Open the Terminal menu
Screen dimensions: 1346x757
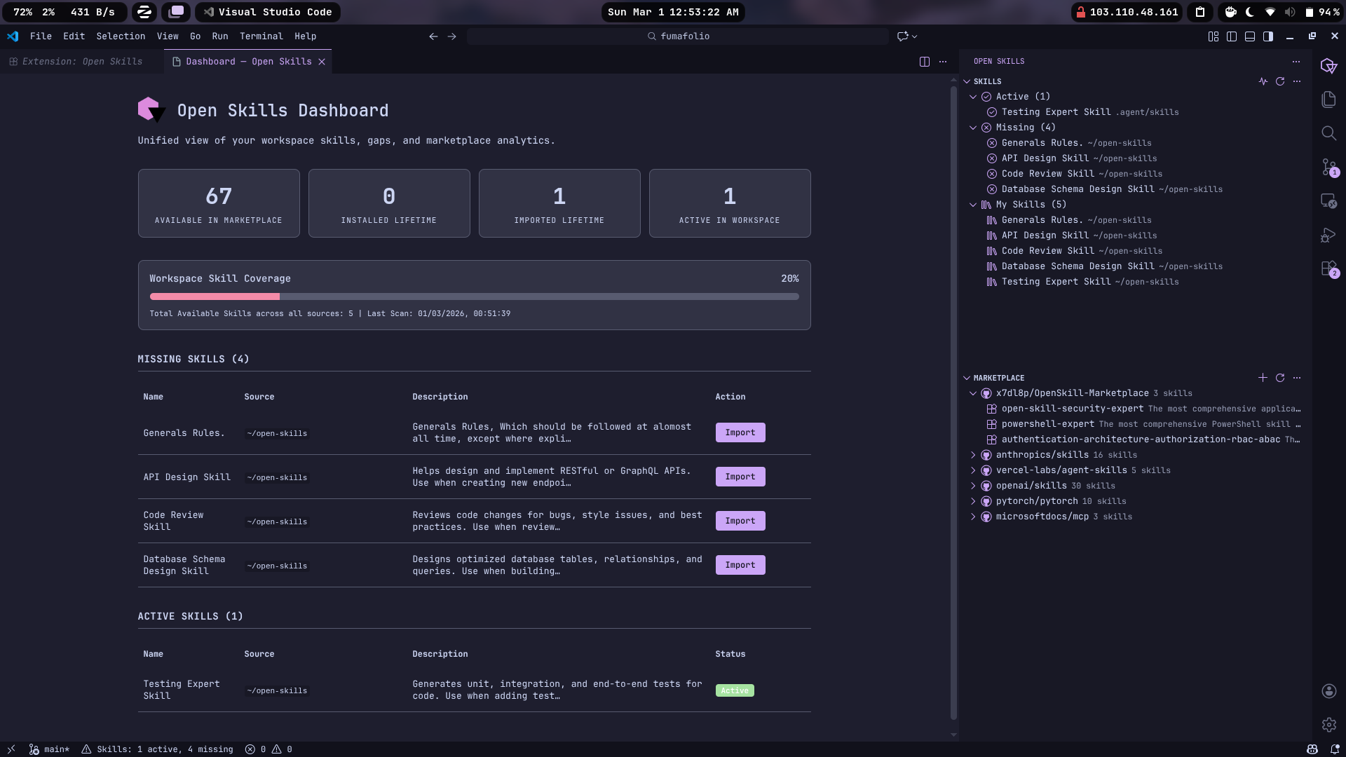pyautogui.click(x=261, y=36)
